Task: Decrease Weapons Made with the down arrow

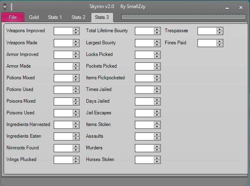Action: pos(76,44)
